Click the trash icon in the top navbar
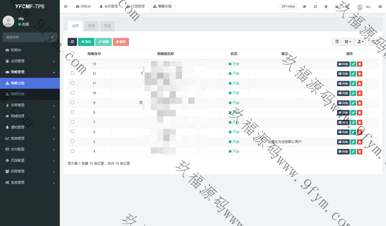The image size is (386, 226). point(326,7)
